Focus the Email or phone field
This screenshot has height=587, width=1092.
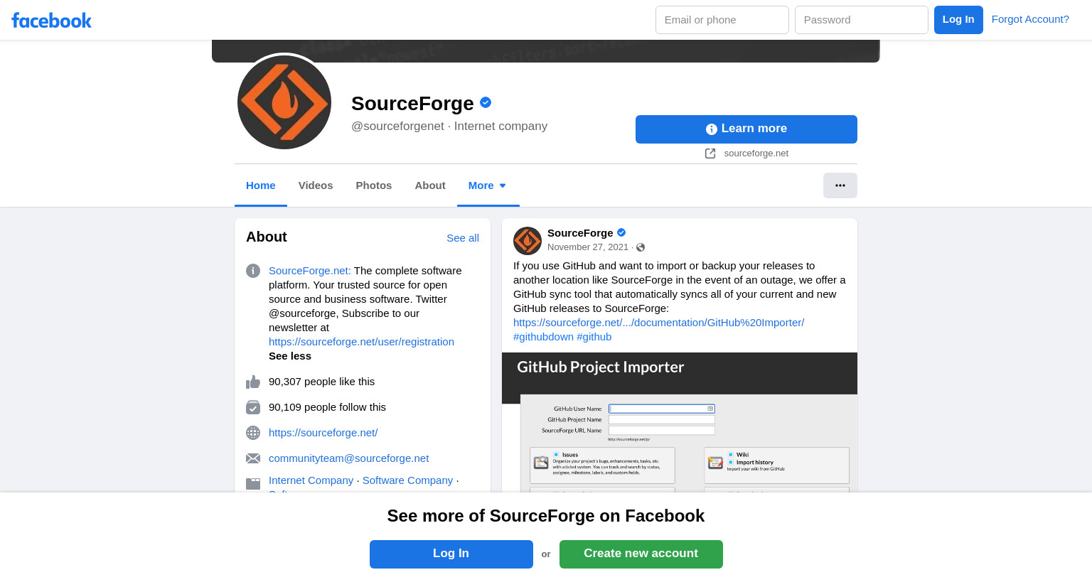[x=722, y=20]
